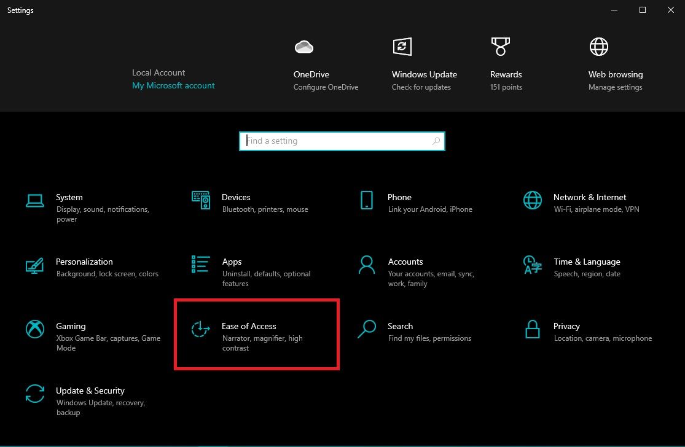Click Manage settings under Web browsing
The height and width of the screenshot is (447, 685).
[615, 87]
